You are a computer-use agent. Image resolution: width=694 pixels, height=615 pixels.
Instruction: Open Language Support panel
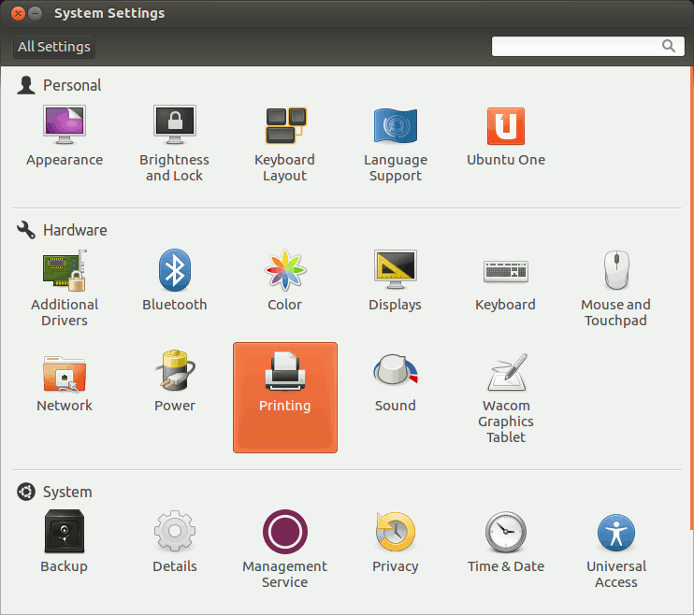395,126
